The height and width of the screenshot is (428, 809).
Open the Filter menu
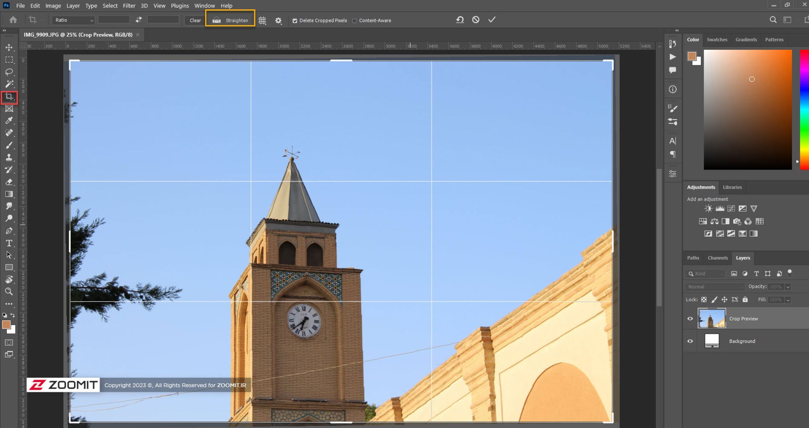129,5
